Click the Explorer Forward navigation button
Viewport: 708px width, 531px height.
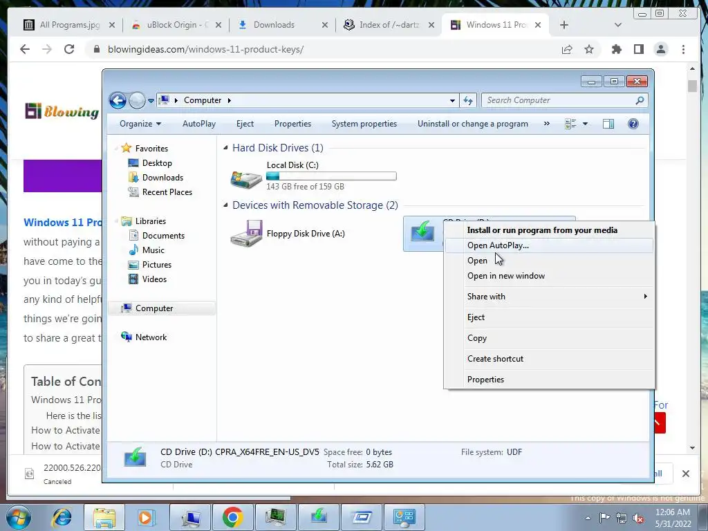(x=137, y=100)
